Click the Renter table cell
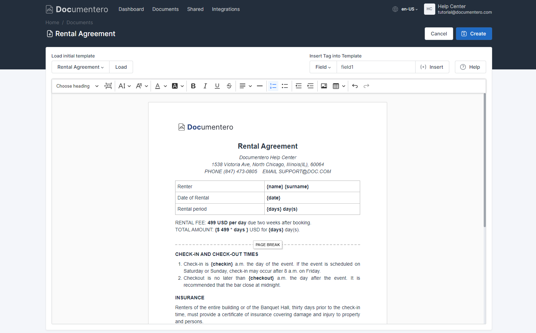 (x=220, y=186)
